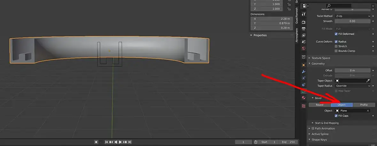Select the Round bevel mode
Viewport: 377px width, 146px height.
319,105
